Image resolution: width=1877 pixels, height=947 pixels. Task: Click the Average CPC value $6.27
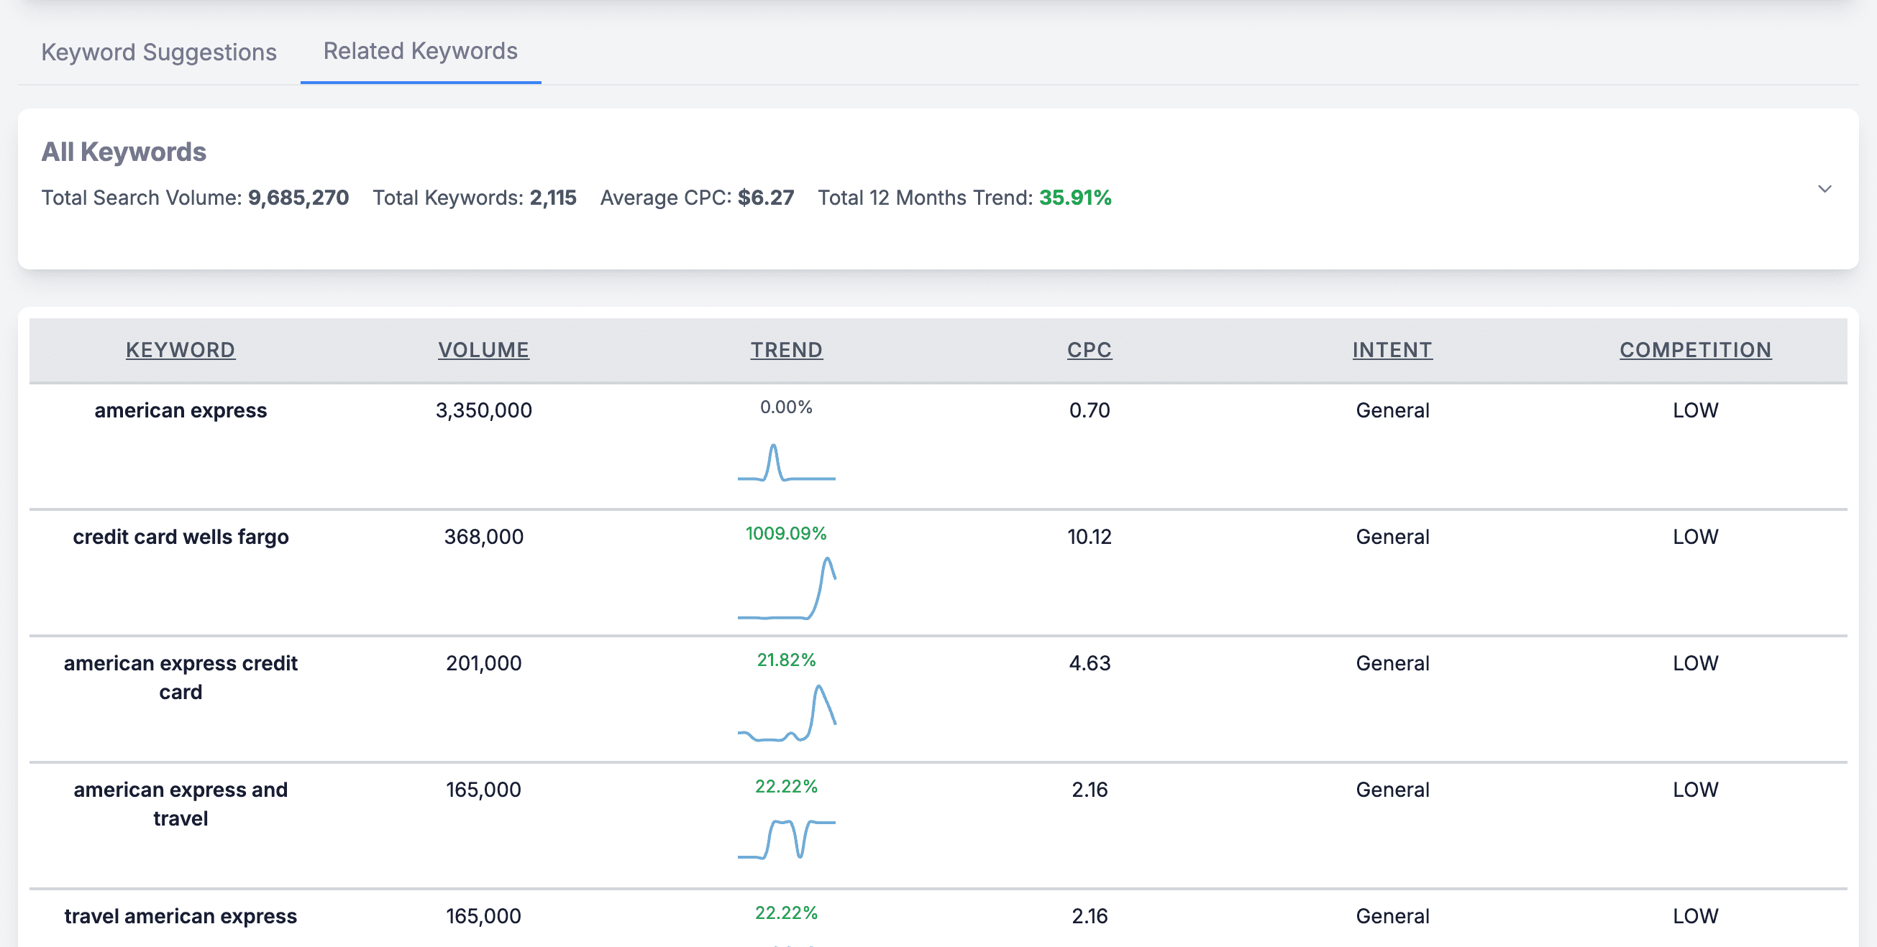766,198
